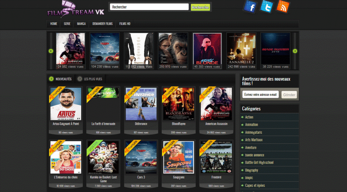Click '200 views vues' under BloodRayne
The width and height of the screenshot is (347, 192).
(x=178, y=132)
